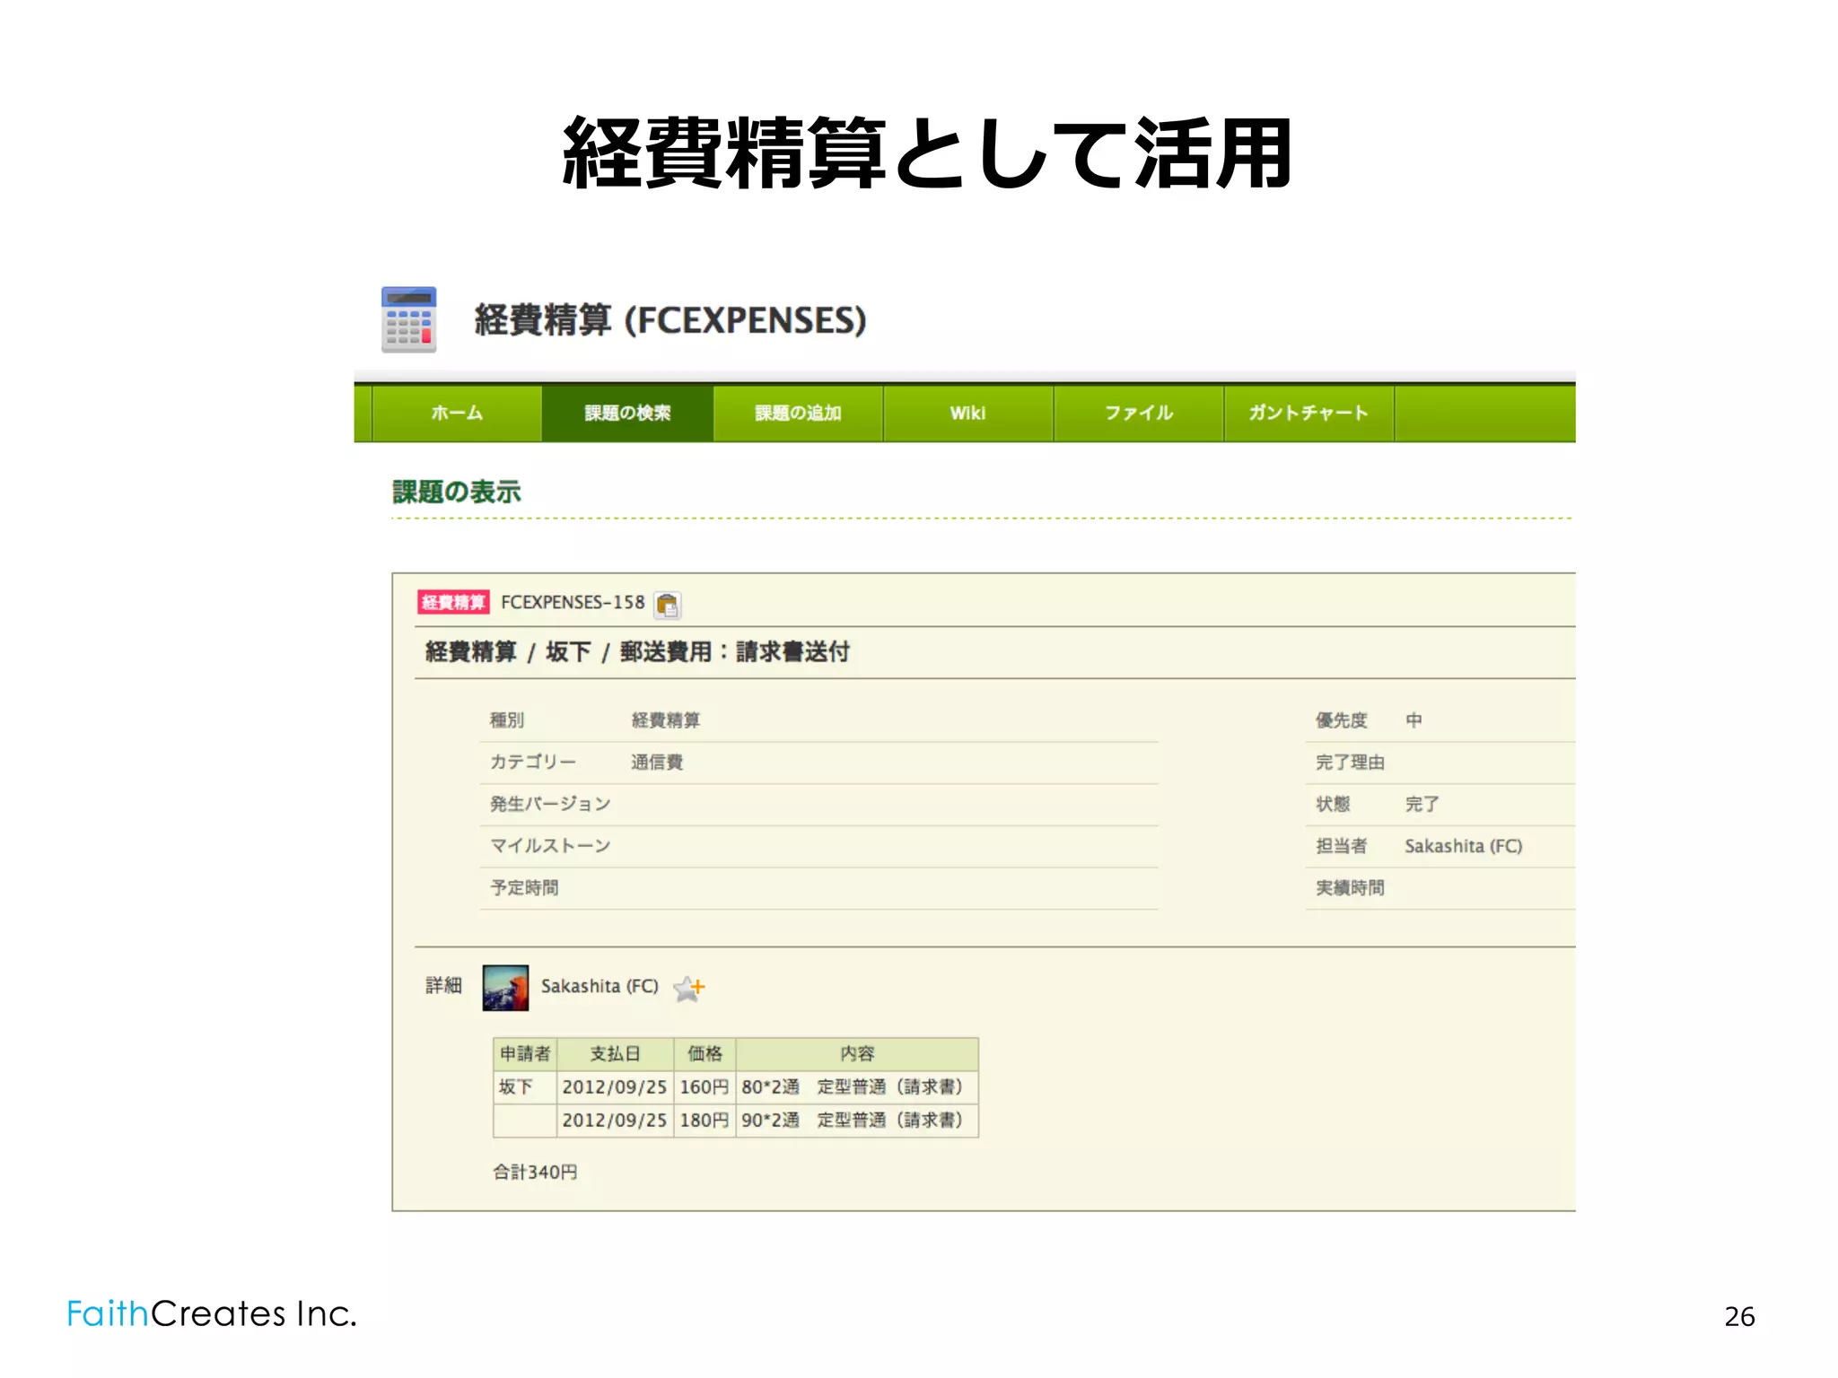
Task: Click the status value 完了
Action: (1422, 803)
